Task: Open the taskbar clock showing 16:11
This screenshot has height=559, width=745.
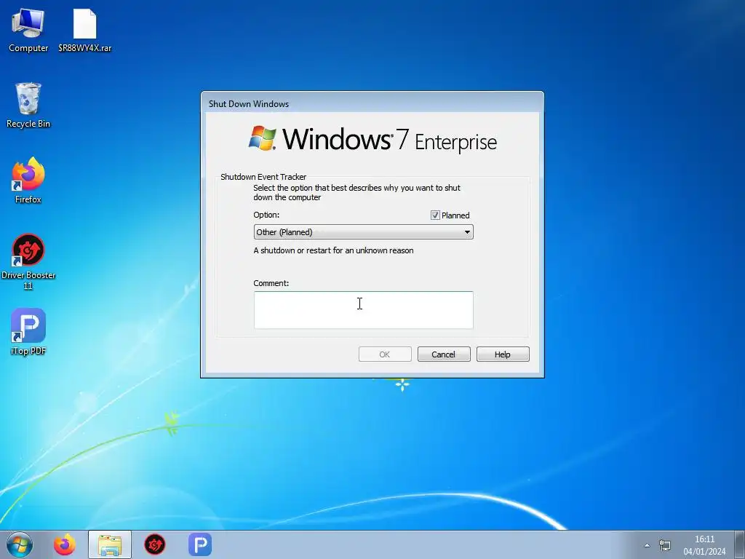Action: pos(704,545)
